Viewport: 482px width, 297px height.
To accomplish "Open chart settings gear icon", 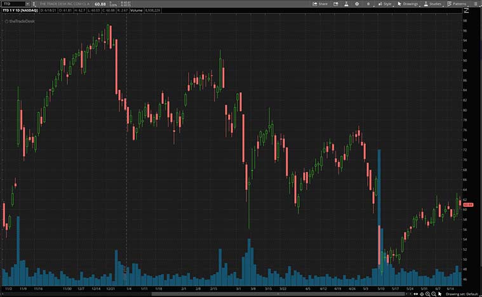I will pos(357,4).
